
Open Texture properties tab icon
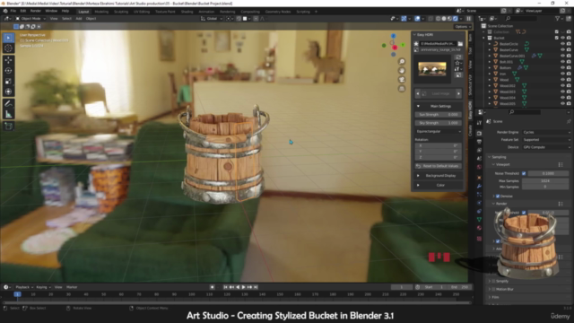tap(479, 239)
